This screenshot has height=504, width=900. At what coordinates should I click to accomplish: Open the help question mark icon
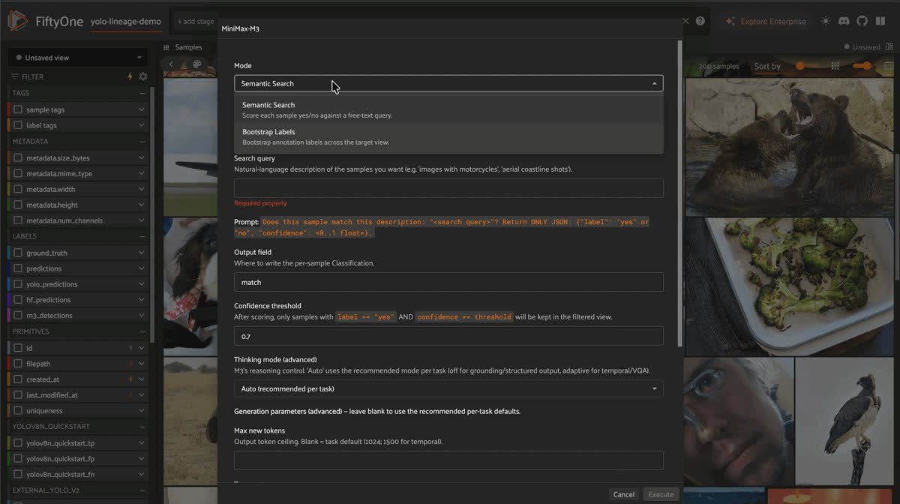(x=700, y=21)
